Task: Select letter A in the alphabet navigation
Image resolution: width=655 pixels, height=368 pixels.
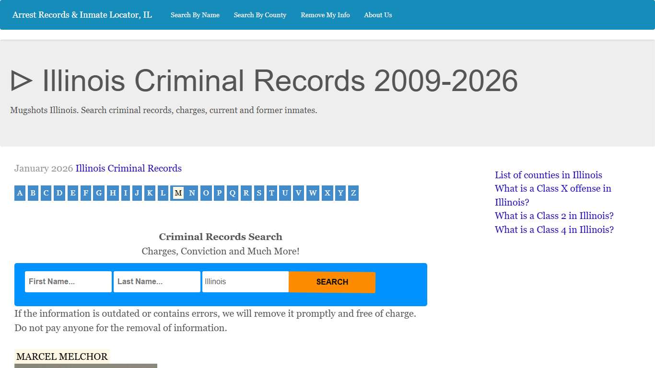Action: (20, 193)
